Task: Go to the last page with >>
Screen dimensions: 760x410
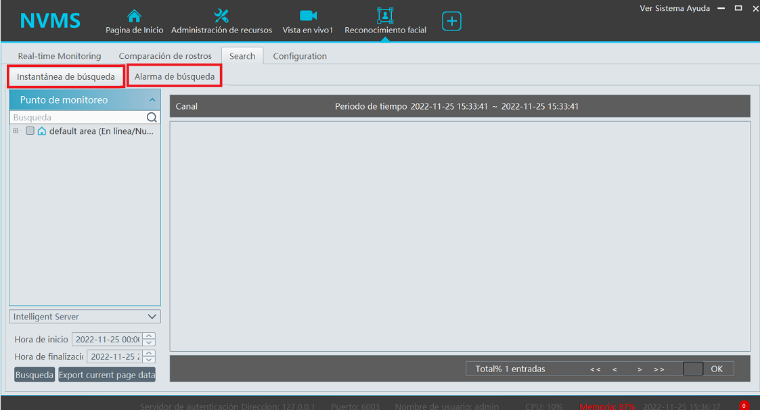Action: [x=659, y=369]
